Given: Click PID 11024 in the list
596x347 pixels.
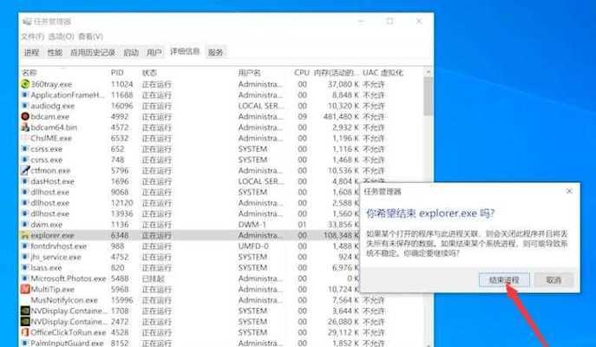Looking at the screenshot, I should tap(122, 84).
